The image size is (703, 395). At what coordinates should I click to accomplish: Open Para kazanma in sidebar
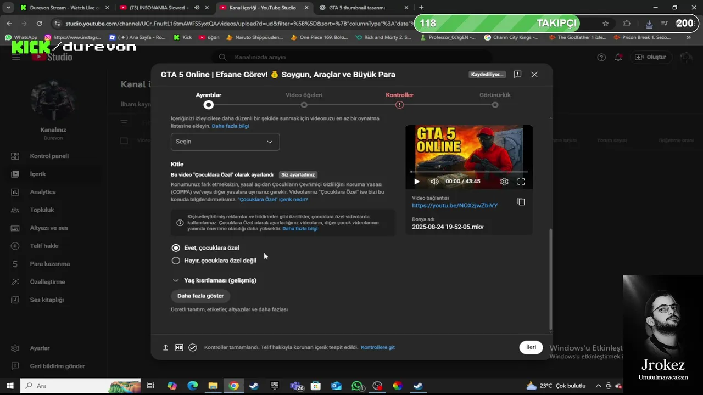pos(50,264)
